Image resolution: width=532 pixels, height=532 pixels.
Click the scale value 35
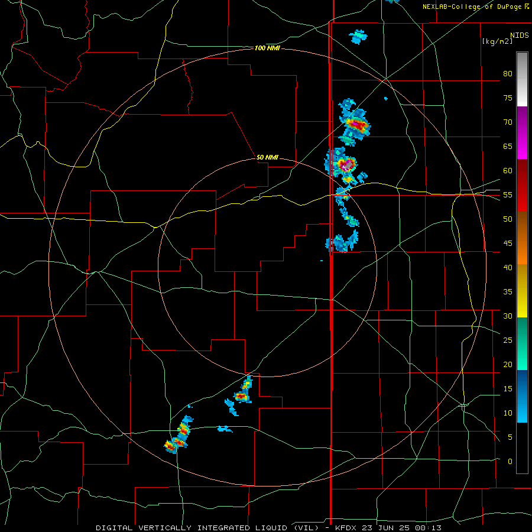point(508,292)
